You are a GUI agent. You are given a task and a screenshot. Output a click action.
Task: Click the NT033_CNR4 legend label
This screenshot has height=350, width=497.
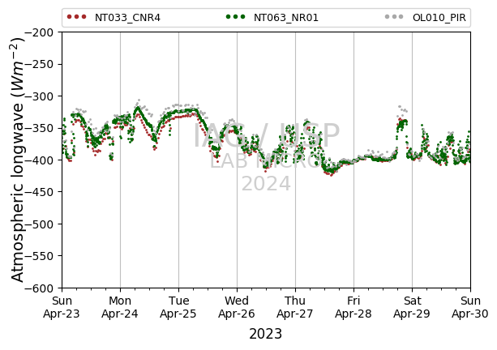(127, 18)
